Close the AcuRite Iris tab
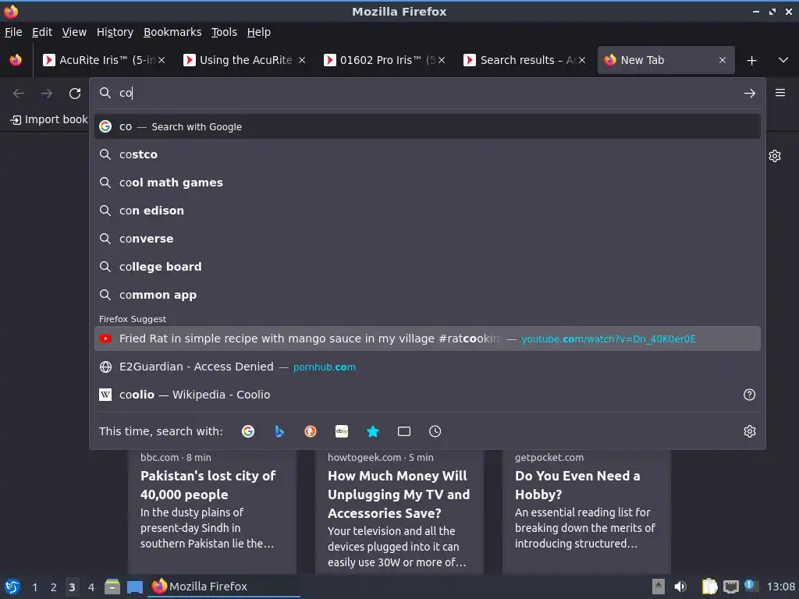The width and height of the screenshot is (799, 599). [162, 60]
